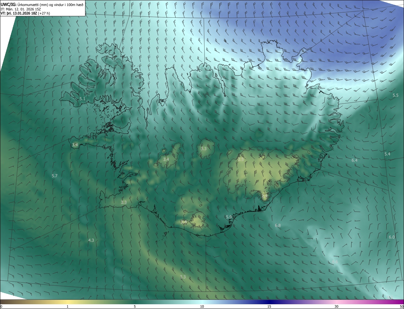Click the 6.8 value off the southeast coast

[x=278, y=225]
